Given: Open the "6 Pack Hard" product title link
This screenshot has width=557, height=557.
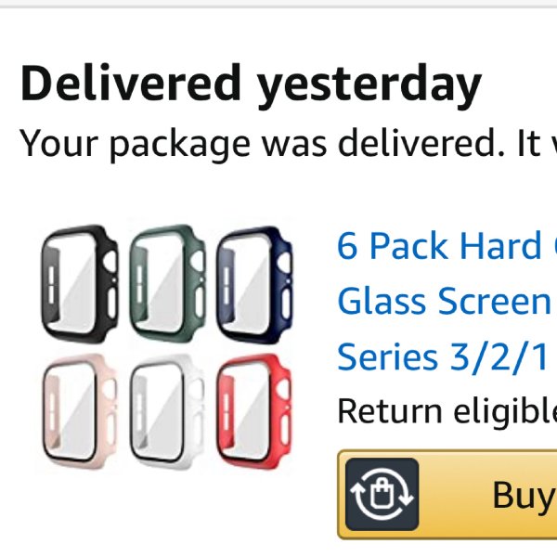Looking at the screenshot, I should [x=439, y=246].
